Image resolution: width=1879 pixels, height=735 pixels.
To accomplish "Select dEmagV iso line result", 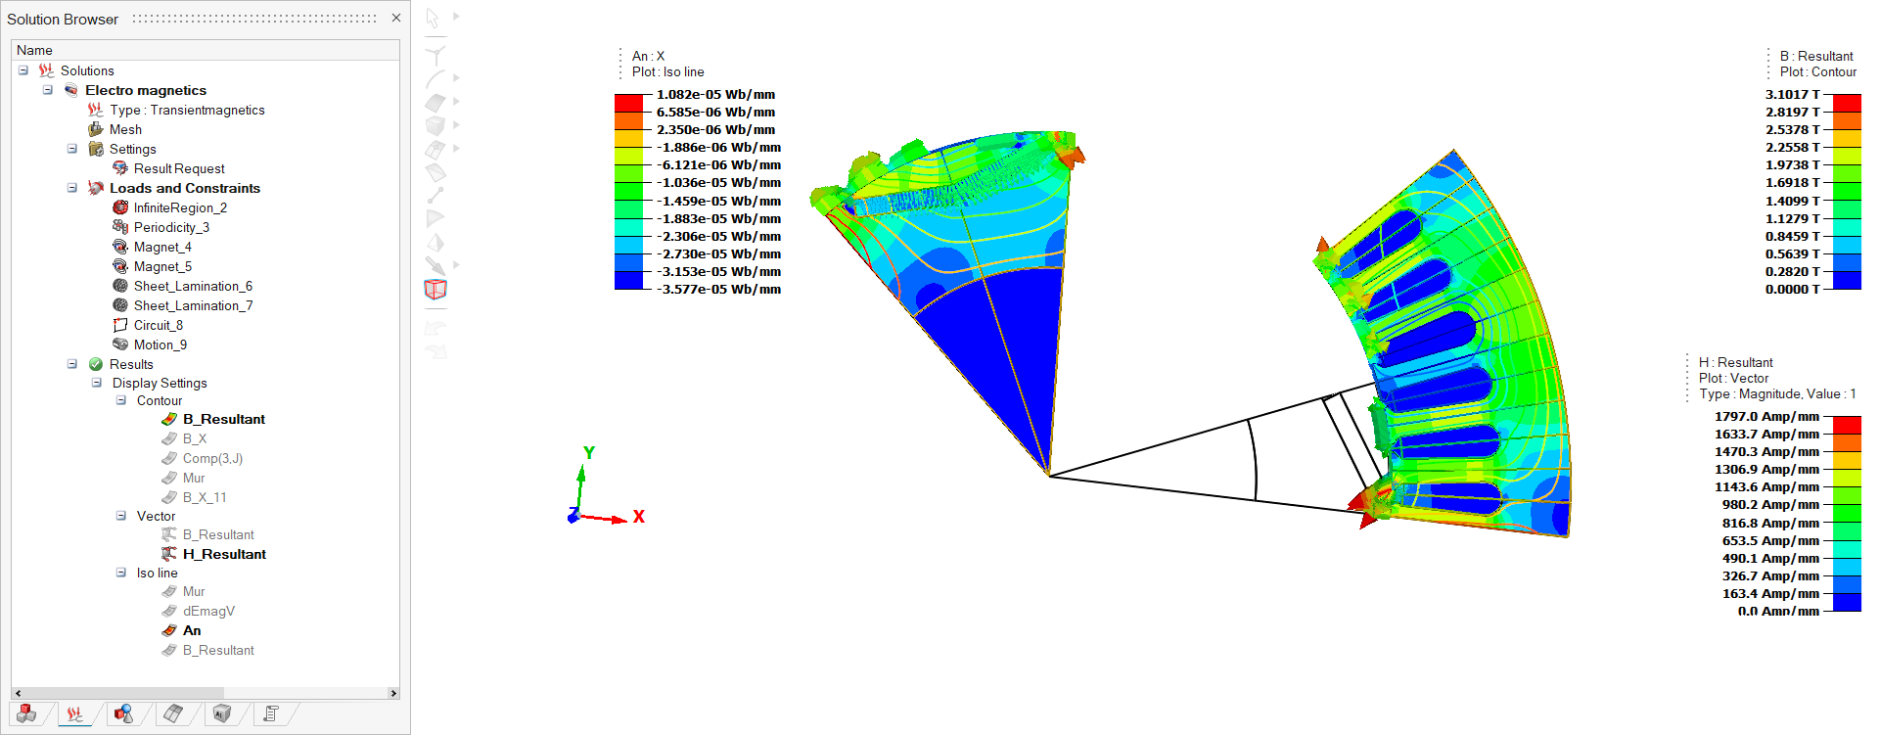I will (208, 611).
